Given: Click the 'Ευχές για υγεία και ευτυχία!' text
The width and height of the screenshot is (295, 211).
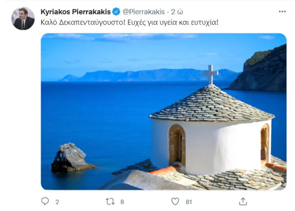Looking at the screenshot, I should tap(173, 23).
